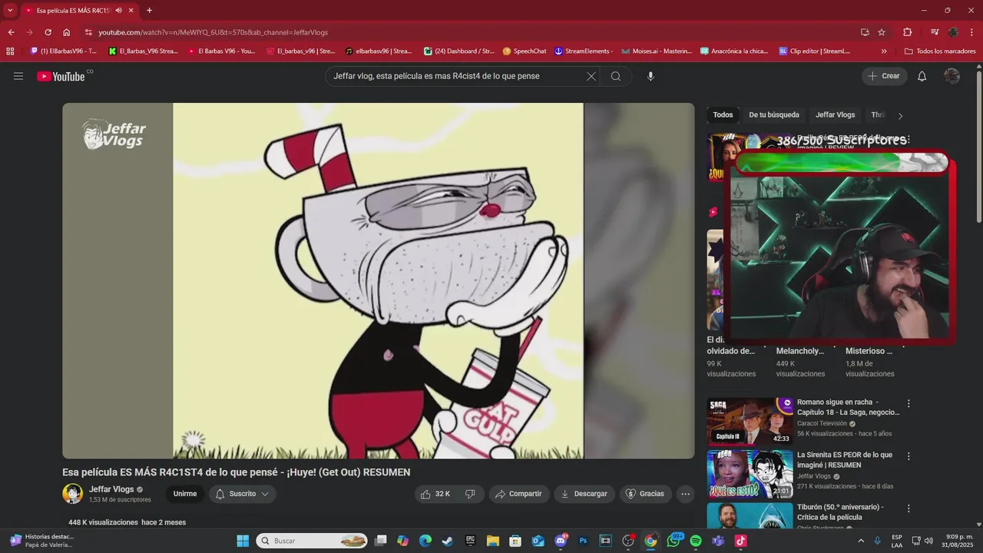The height and width of the screenshot is (553, 983).
Task: Open YouTube notifications bell
Action: pos(922,76)
